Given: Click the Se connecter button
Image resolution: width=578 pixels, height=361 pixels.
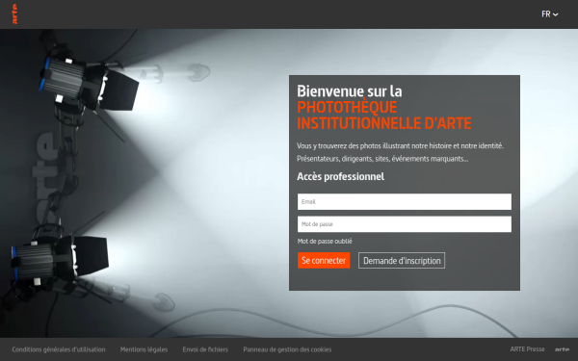Looking at the screenshot, I should pyautogui.click(x=324, y=261).
